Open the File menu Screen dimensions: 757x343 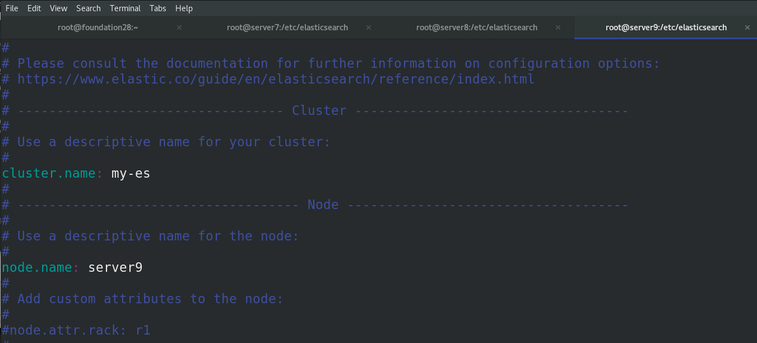point(12,8)
